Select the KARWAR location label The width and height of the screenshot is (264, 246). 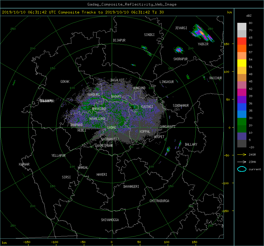pyautogui.click(x=24, y=164)
